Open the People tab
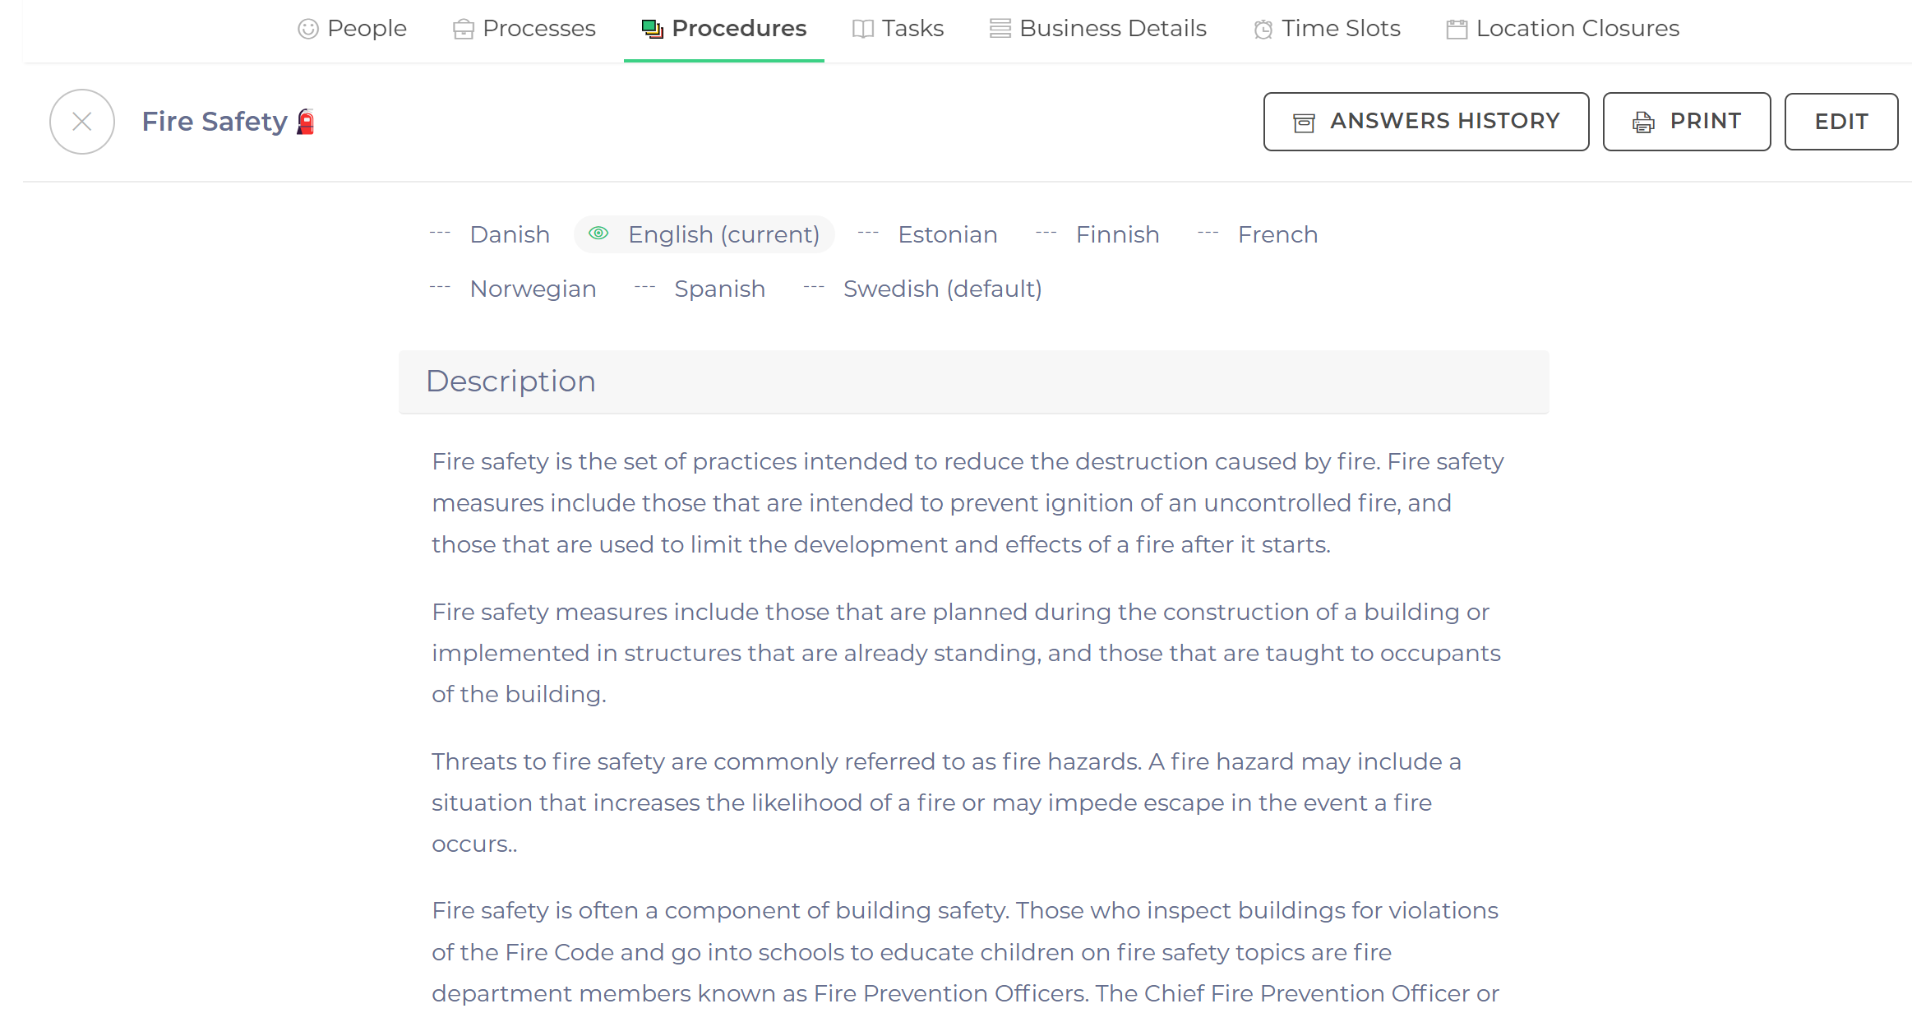1912x1013 pixels. pyautogui.click(x=353, y=29)
